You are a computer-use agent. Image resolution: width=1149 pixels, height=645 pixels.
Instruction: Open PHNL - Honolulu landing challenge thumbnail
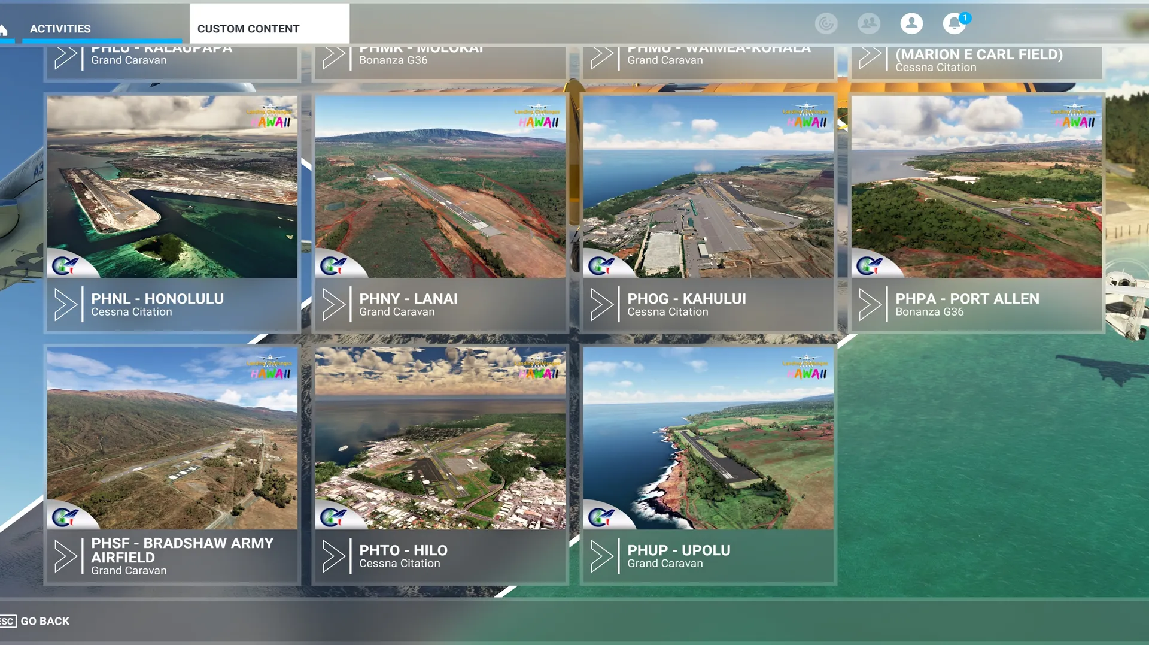point(172,186)
